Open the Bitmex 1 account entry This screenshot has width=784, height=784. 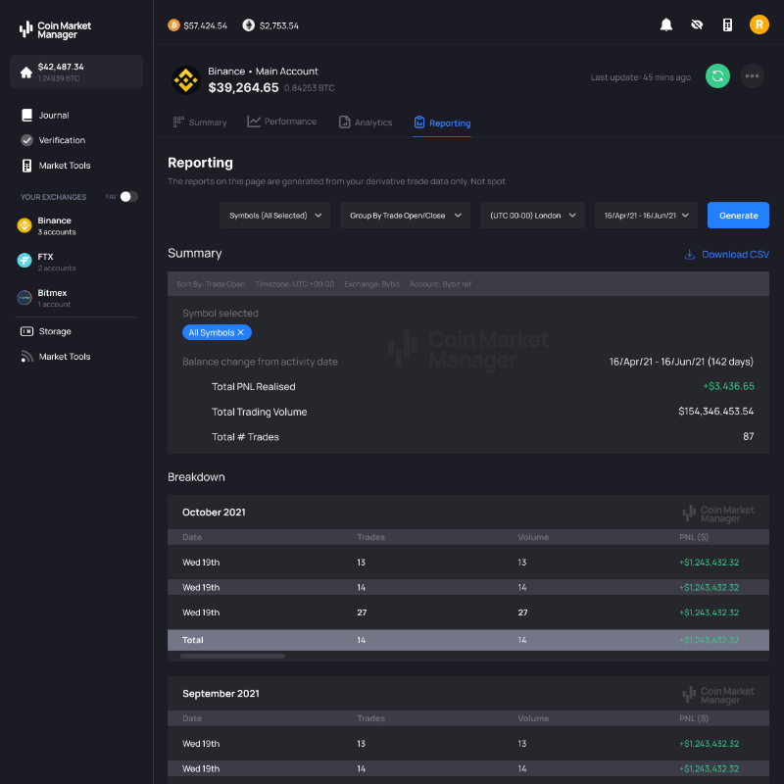click(45, 298)
